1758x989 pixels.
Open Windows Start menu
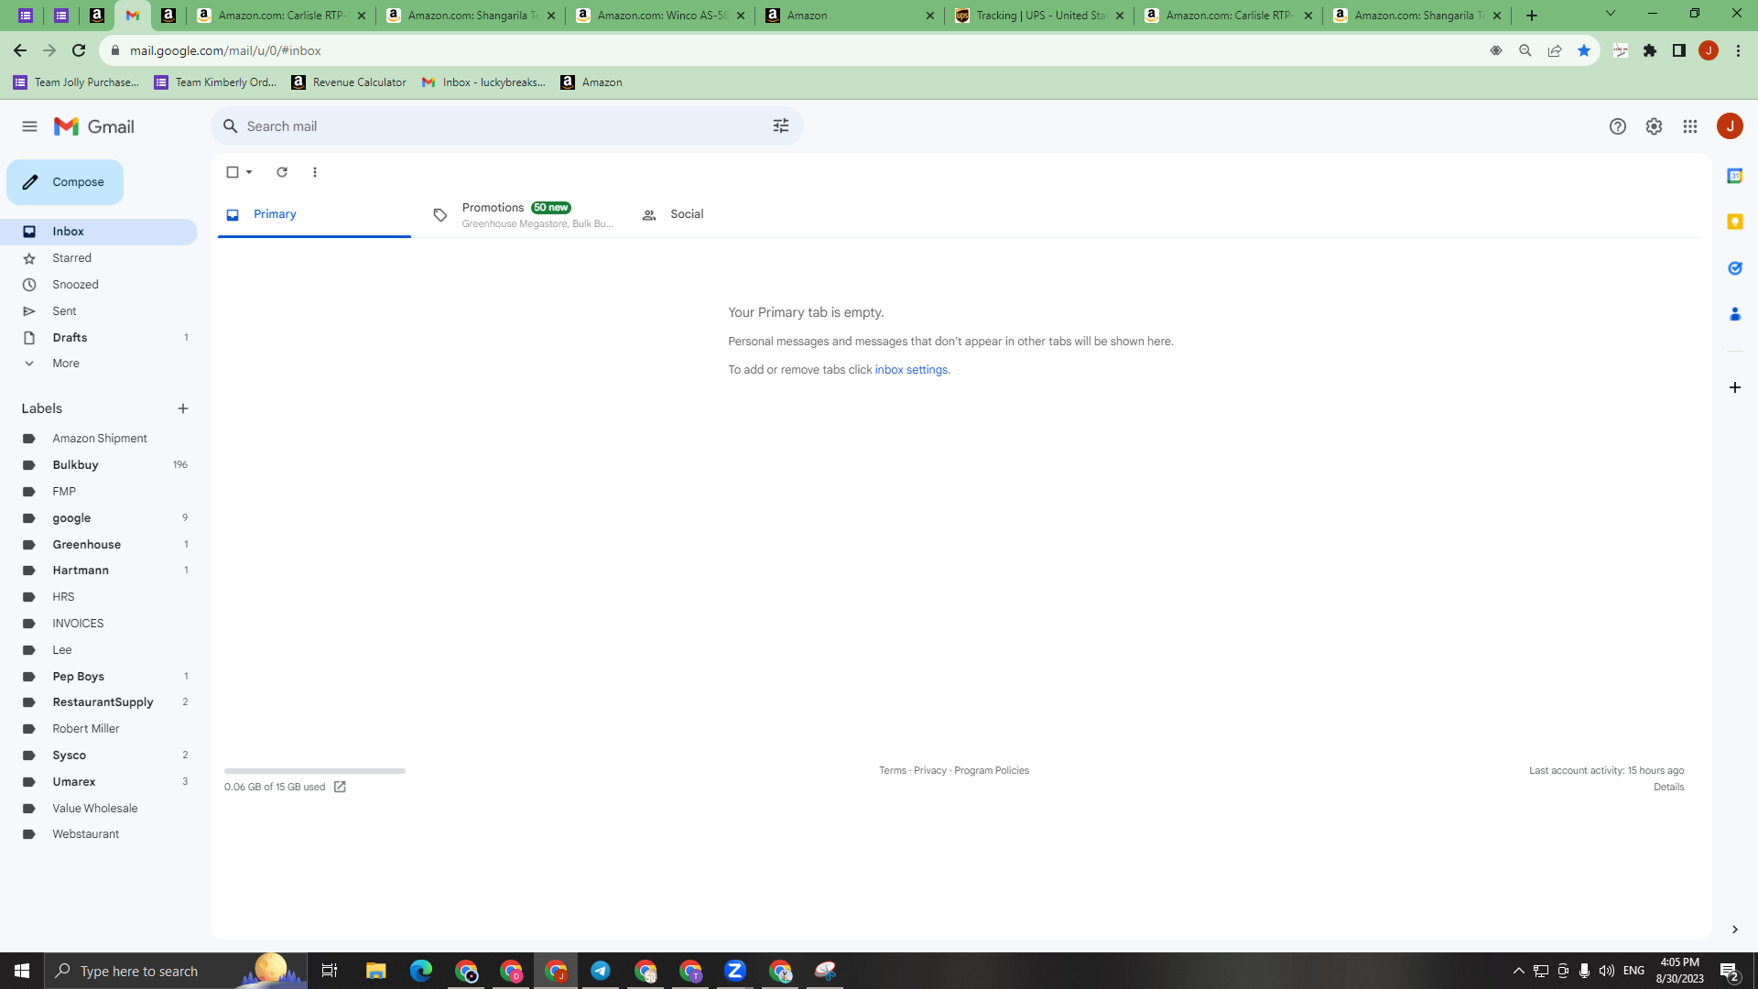[22, 971]
